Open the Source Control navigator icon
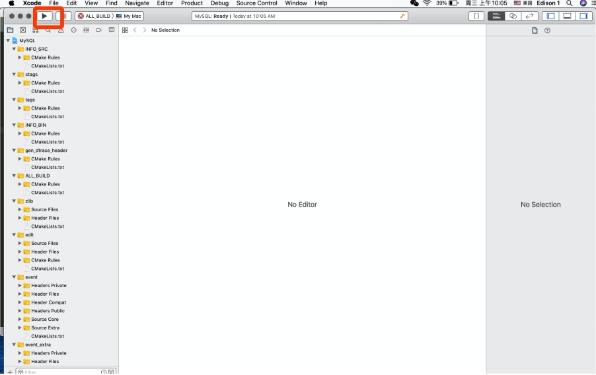596x375 pixels. (x=23, y=30)
